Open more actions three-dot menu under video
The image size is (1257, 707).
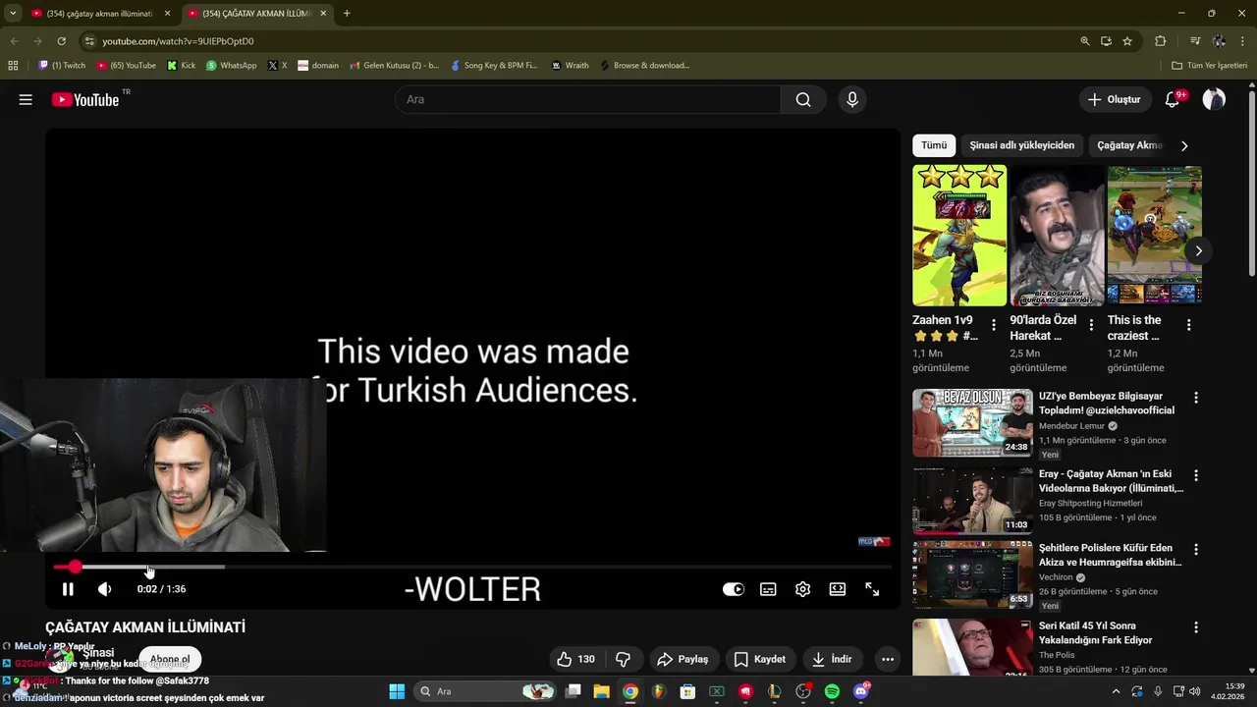point(887,659)
